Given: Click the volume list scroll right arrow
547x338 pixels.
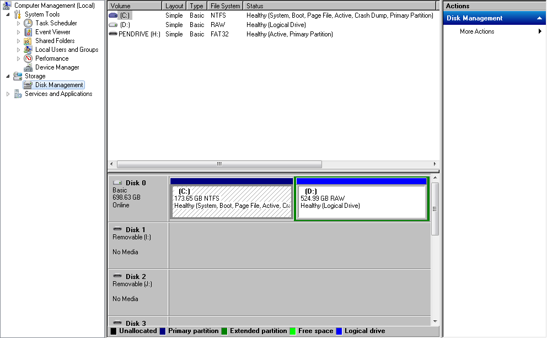Looking at the screenshot, I should (435, 164).
